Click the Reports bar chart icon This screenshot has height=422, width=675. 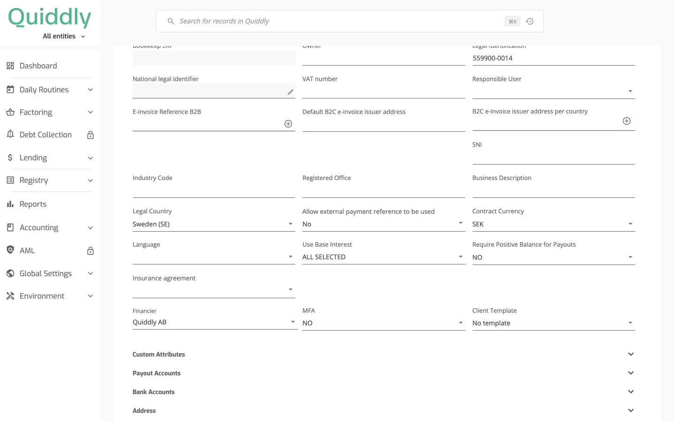tap(10, 204)
